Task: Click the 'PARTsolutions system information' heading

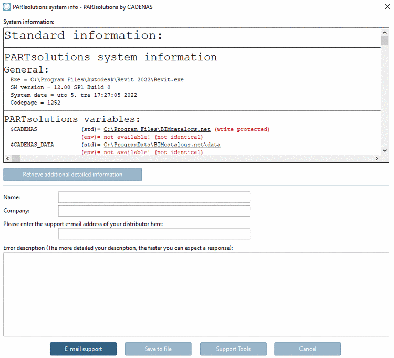Action: pyautogui.click(x=110, y=57)
